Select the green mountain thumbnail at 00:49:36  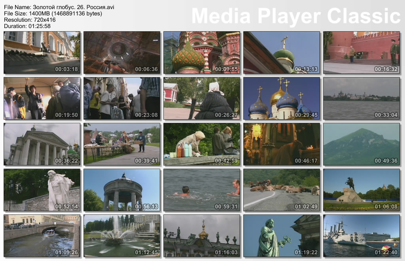361,144
